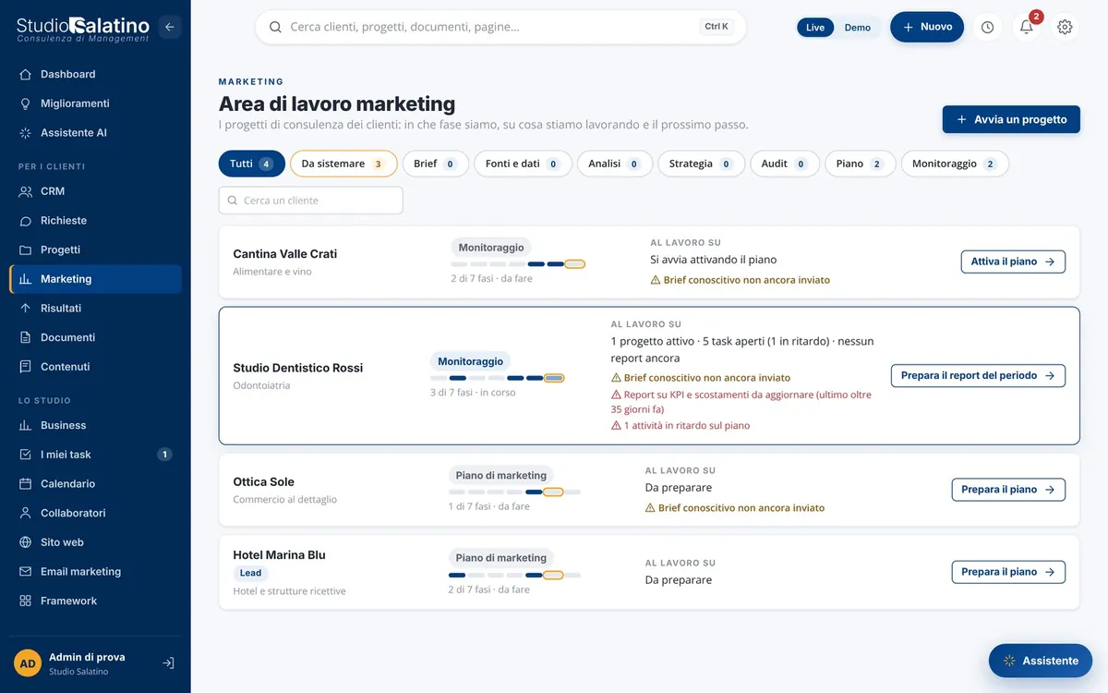Filter by Strategia phase
Viewport: 1108px width, 693px height.
pos(702,164)
